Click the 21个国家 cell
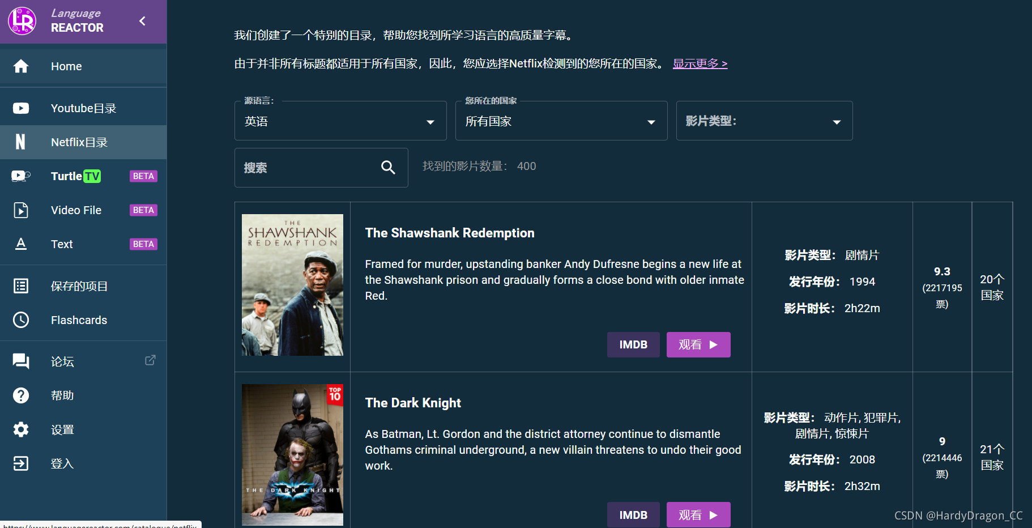Viewport: 1032px width, 528px height. pos(992,457)
